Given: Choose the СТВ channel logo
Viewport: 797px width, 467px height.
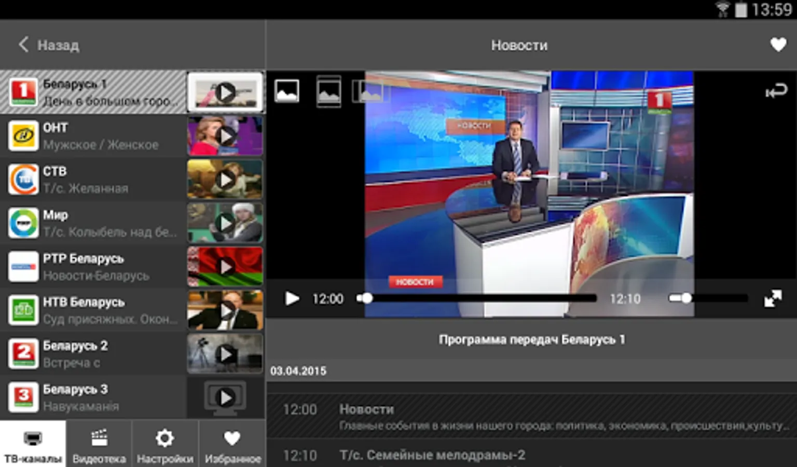Looking at the screenshot, I should pyautogui.click(x=23, y=180).
